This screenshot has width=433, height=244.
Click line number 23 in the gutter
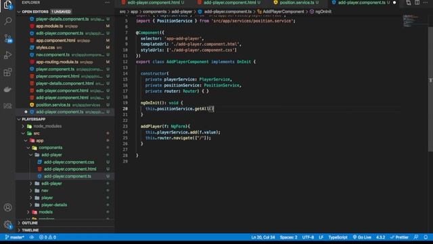tap(125, 126)
